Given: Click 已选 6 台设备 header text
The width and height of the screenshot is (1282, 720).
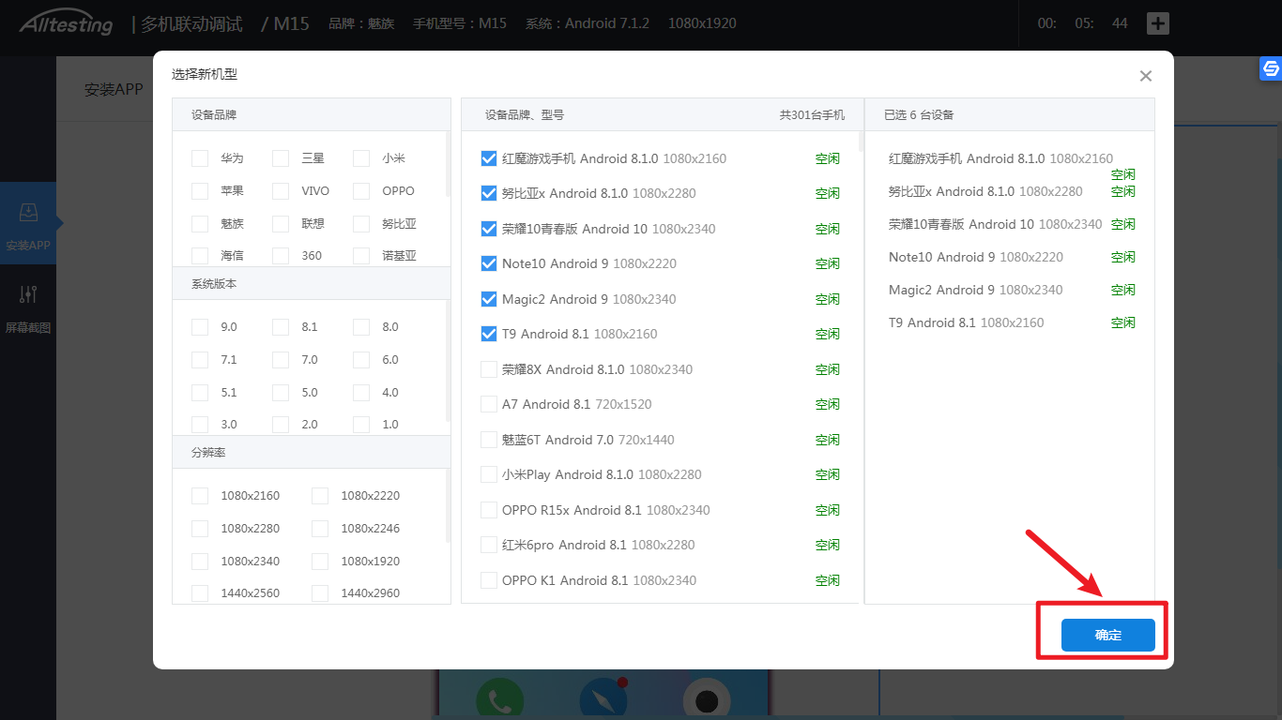Looking at the screenshot, I should [919, 114].
